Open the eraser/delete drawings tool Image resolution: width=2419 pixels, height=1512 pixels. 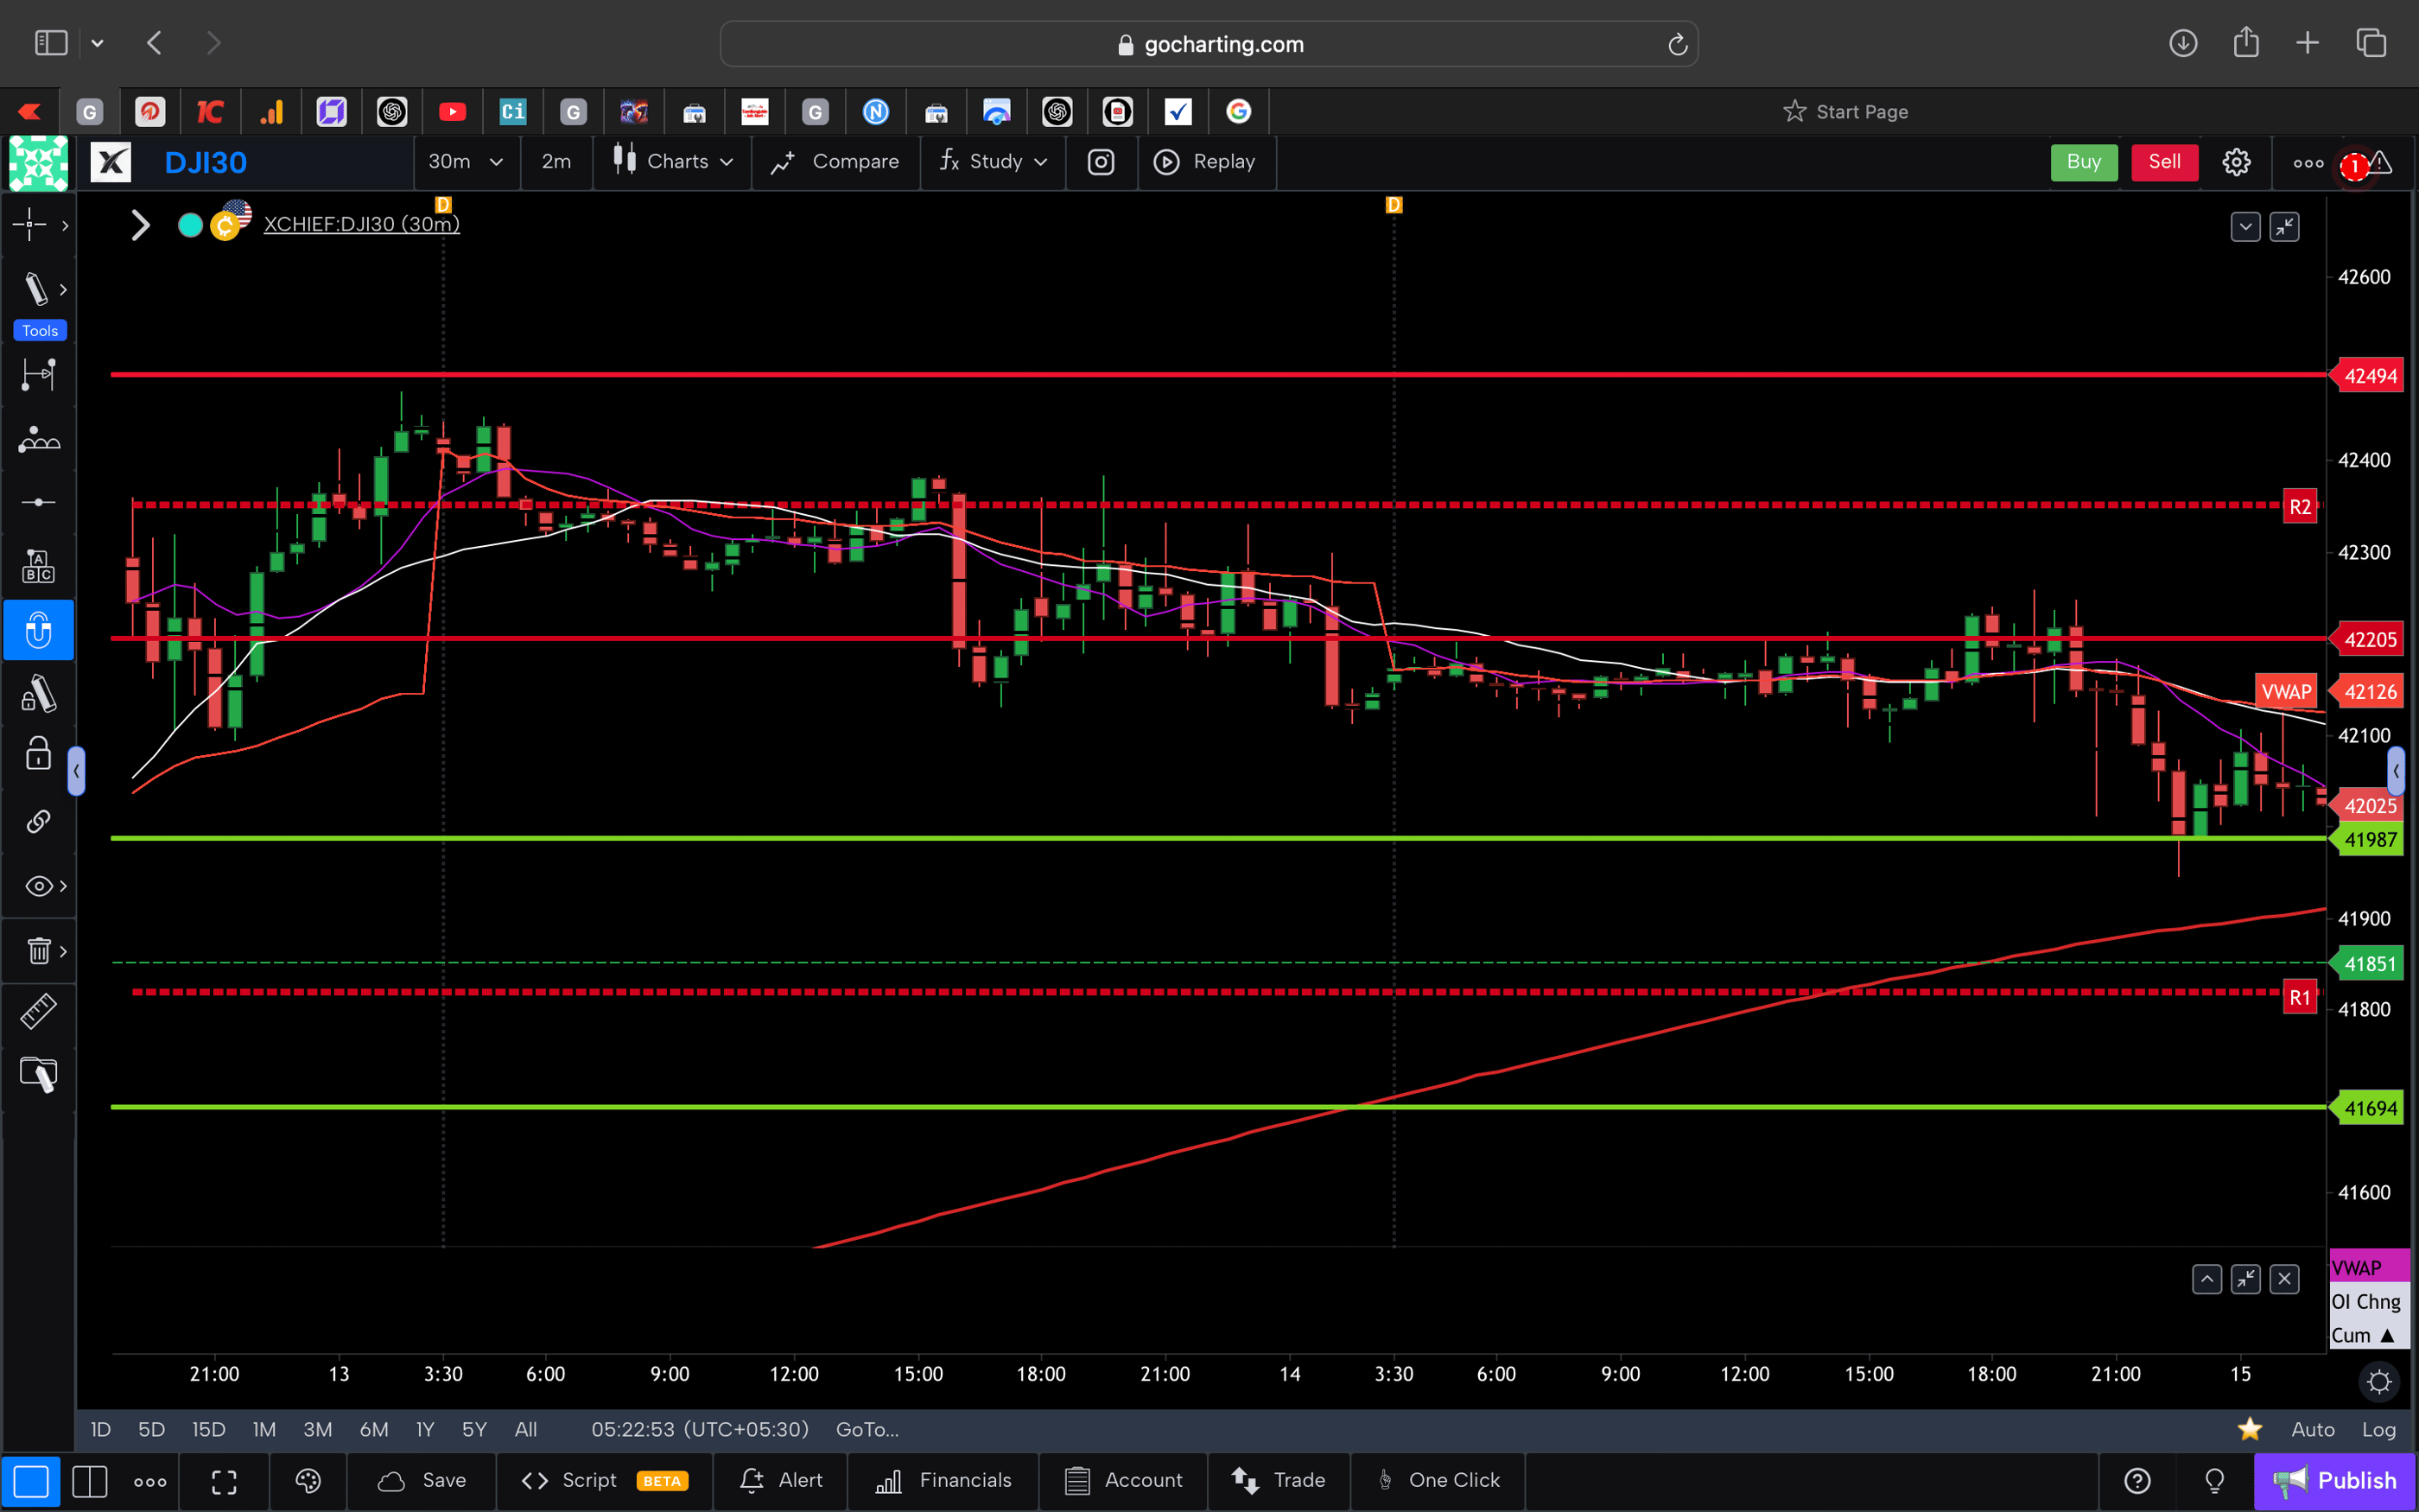38,950
